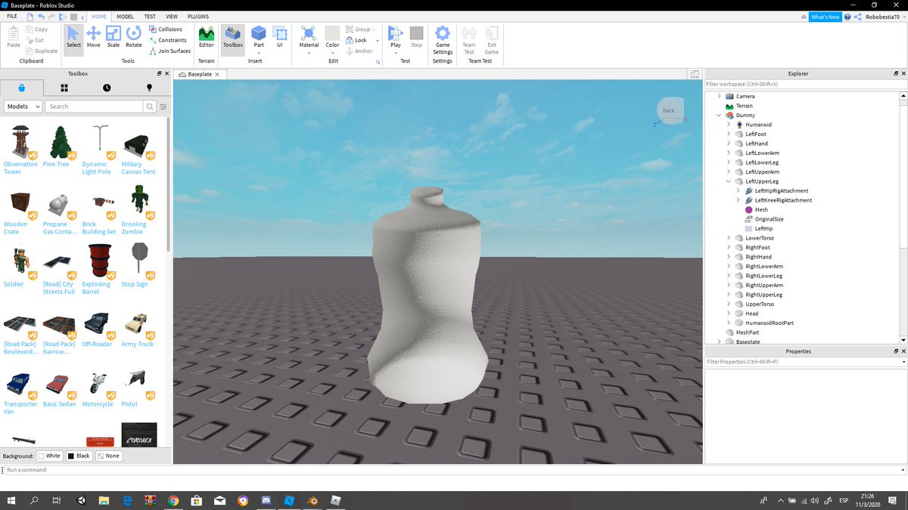Open Windows Start menu
This screenshot has height=510, width=908.
tap(11, 500)
